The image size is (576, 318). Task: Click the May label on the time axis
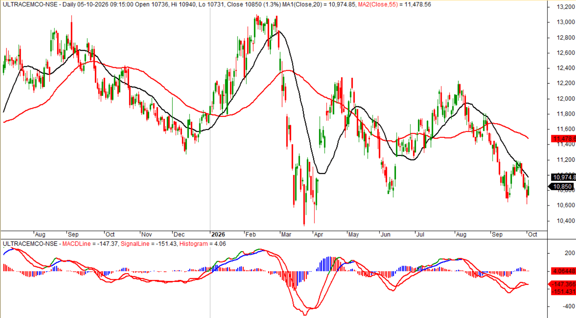tap(353, 234)
